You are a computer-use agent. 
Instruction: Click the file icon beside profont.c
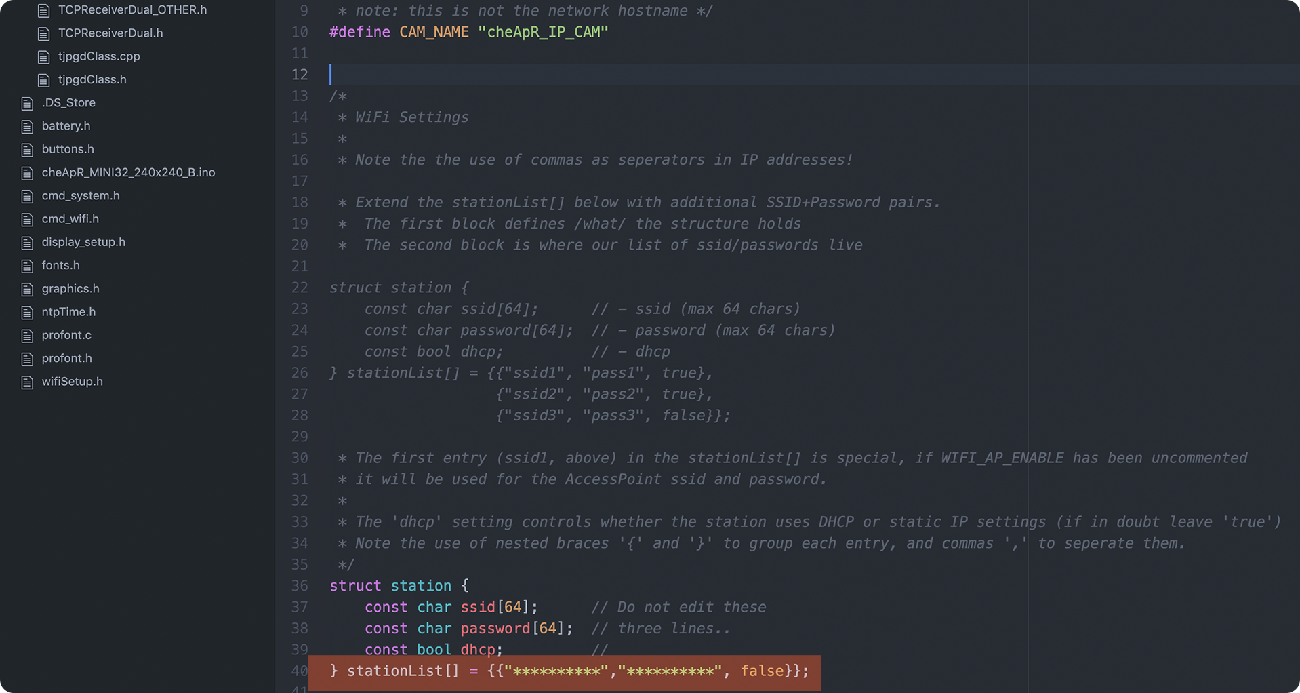point(27,335)
